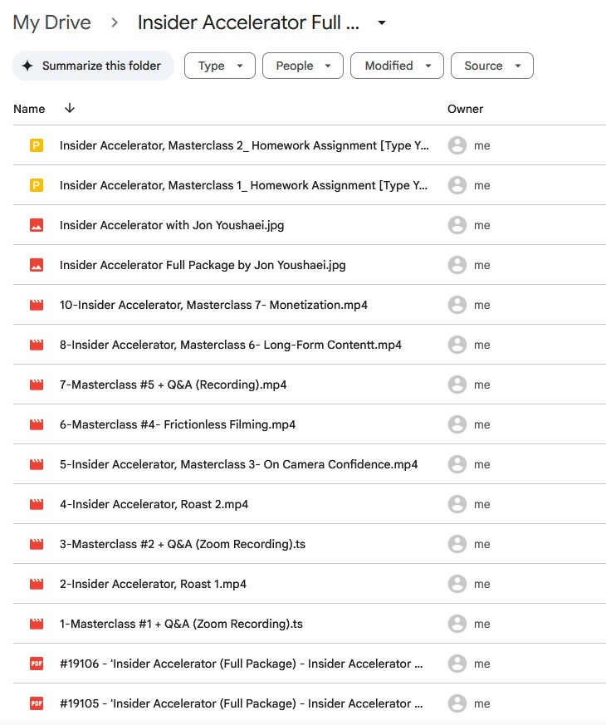The width and height of the screenshot is (606, 725).
Task: Expand the Modified filter dropdown
Action: [397, 66]
